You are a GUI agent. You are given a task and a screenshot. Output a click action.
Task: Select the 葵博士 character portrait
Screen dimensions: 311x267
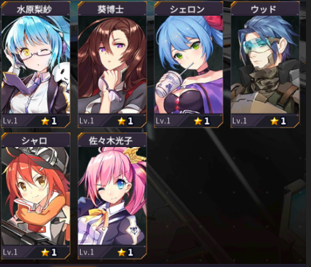(x=112, y=64)
